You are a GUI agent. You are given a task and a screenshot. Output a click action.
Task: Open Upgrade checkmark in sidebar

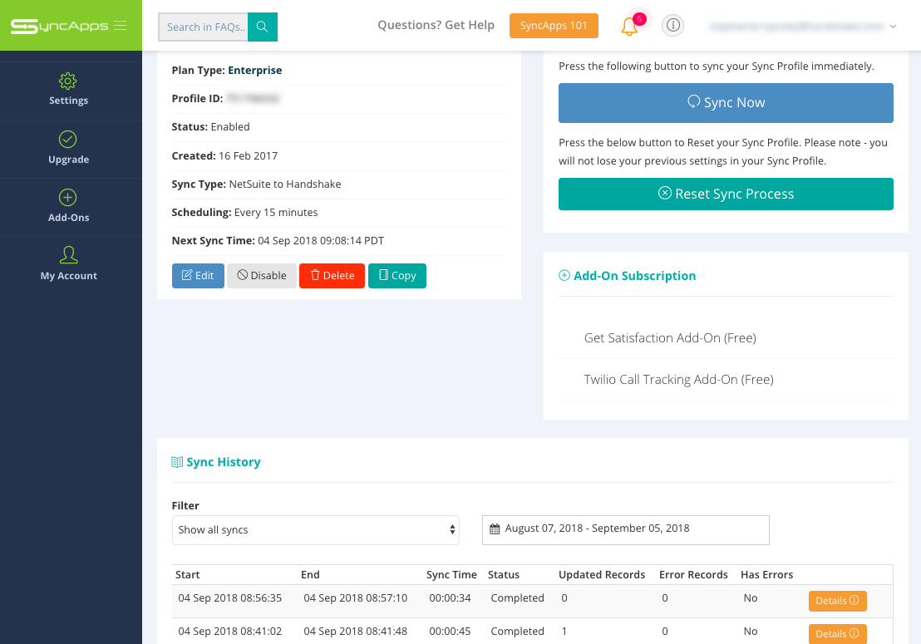tap(68, 139)
